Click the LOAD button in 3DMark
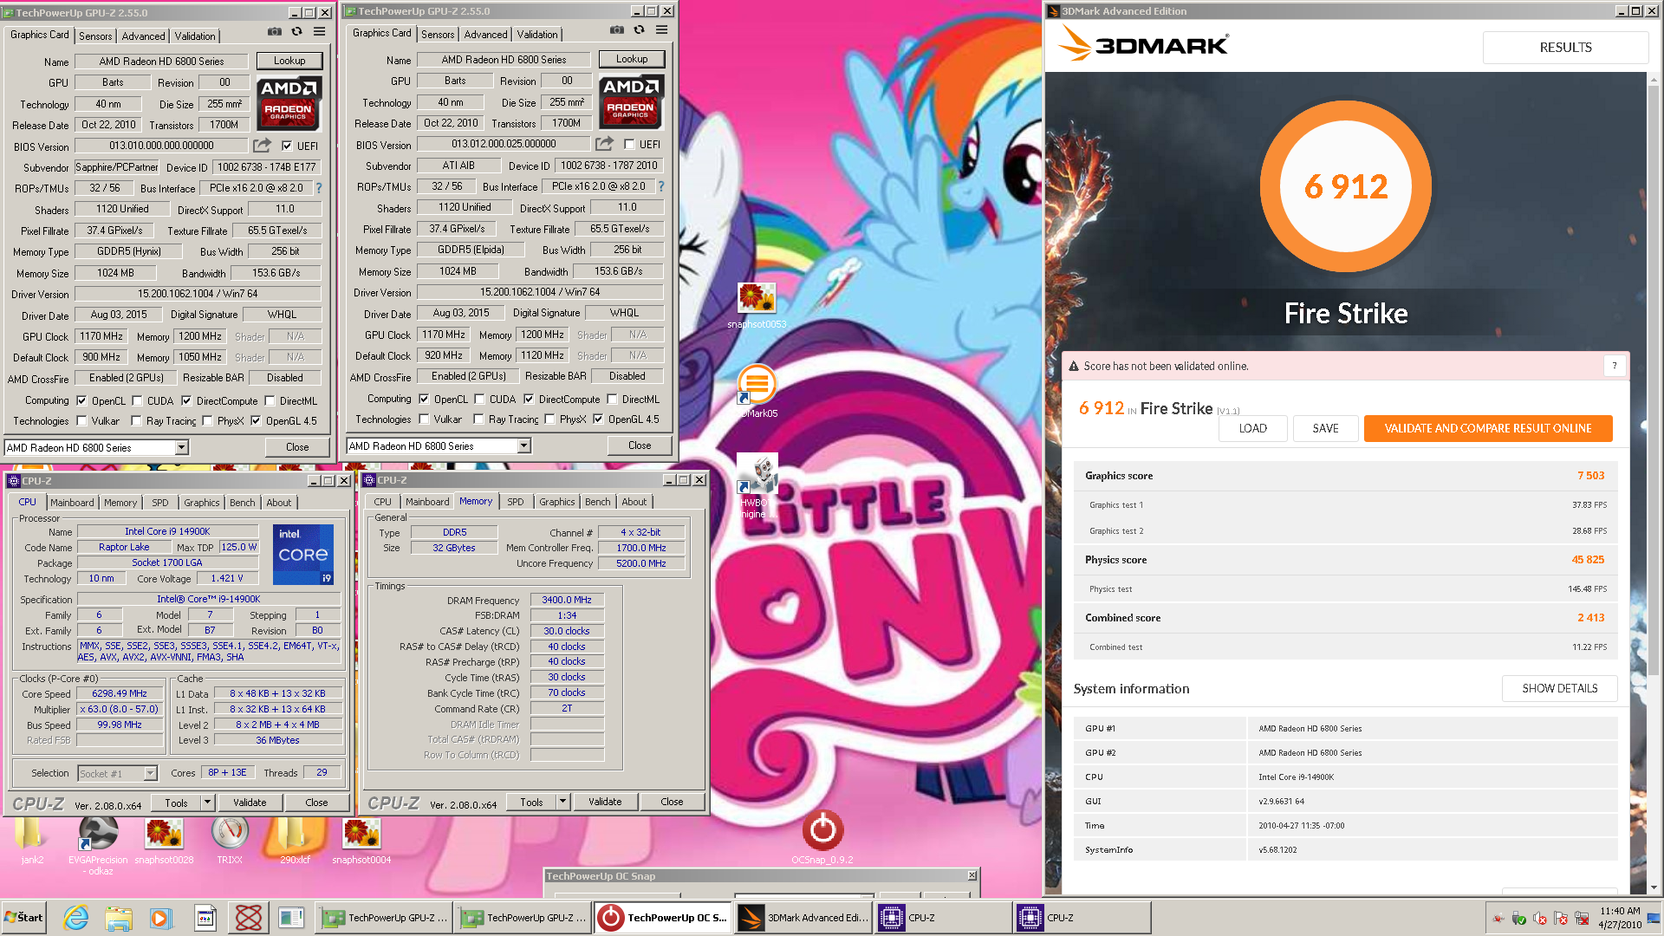 tap(1252, 428)
